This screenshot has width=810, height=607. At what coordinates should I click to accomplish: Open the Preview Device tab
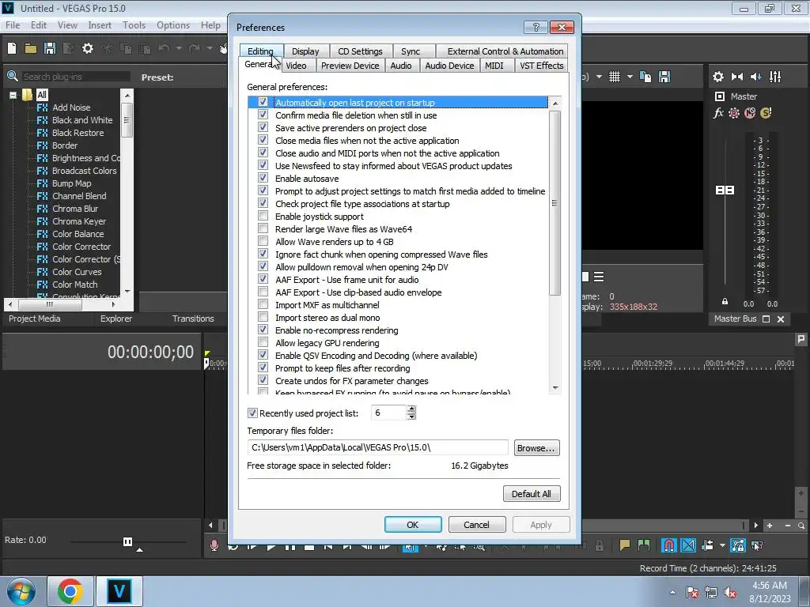(x=350, y=66)
